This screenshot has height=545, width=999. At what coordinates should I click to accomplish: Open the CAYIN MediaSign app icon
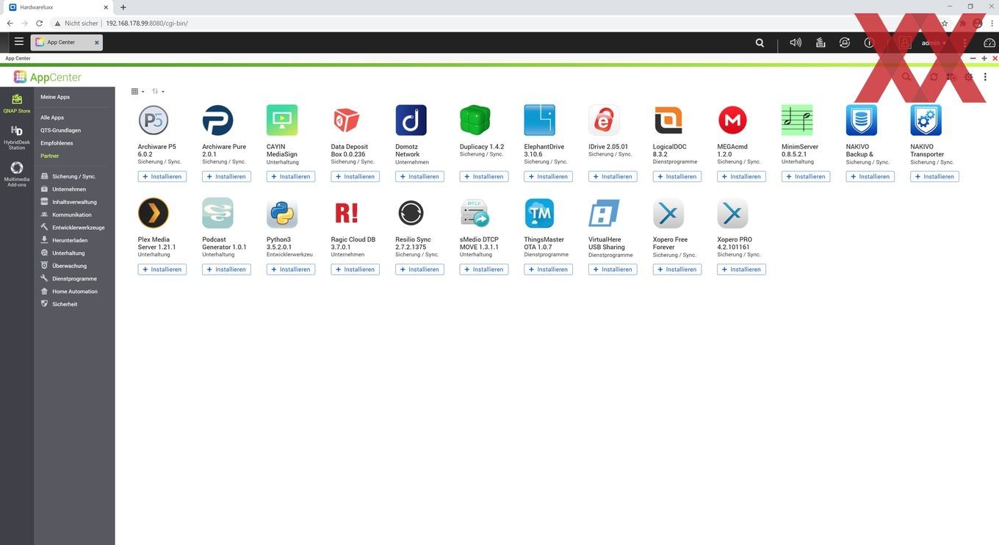(282, 120)
